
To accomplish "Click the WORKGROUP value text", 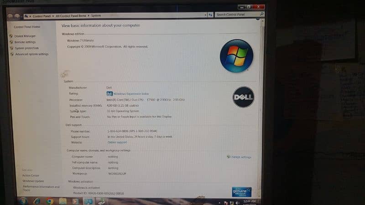I will coord(117,174).
